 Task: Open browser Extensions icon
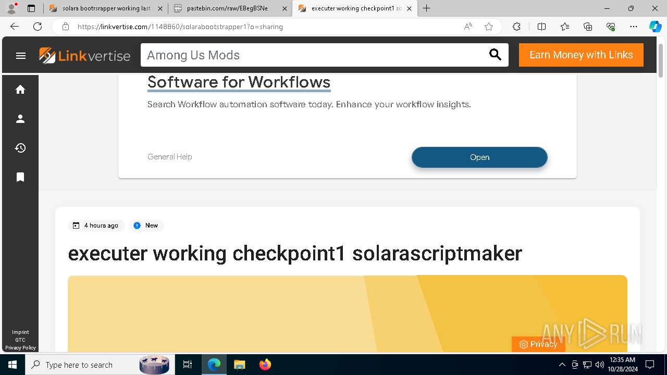516,27
